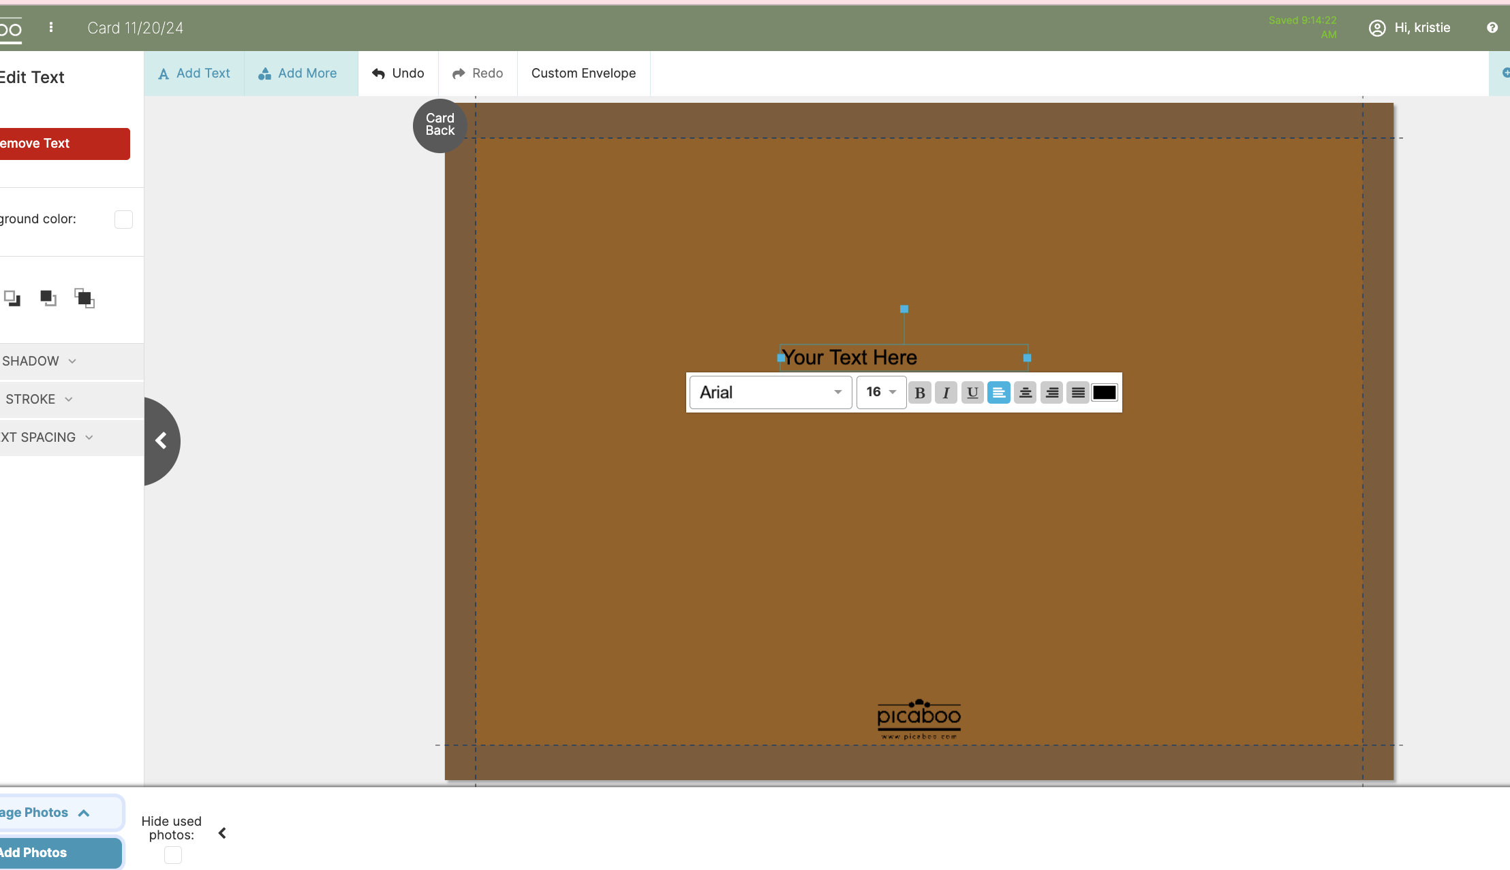Click the Card 11/20/24 project title
1510x870 pixels.
click(x=135, y=28)
